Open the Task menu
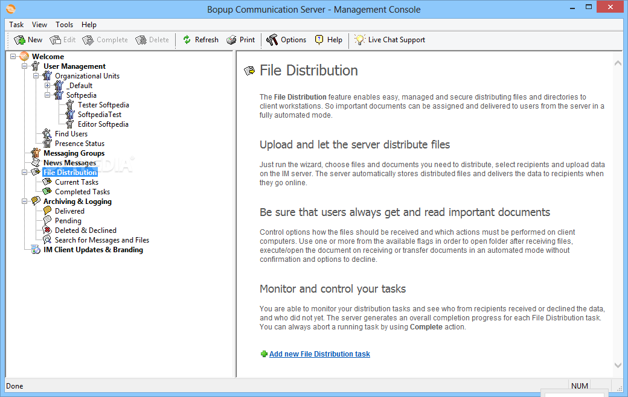This screenshot has width=628, height=397. pos(16,25)
